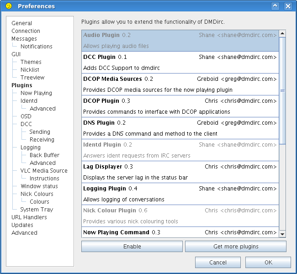Screen dimensions: 297x274
Task: Select the DNS Plugin 0.2 entry
Action: (180, 128)
